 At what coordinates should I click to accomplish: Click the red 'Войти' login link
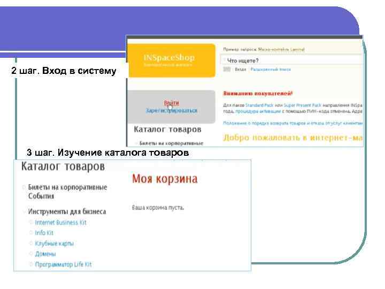pos(172,103)
